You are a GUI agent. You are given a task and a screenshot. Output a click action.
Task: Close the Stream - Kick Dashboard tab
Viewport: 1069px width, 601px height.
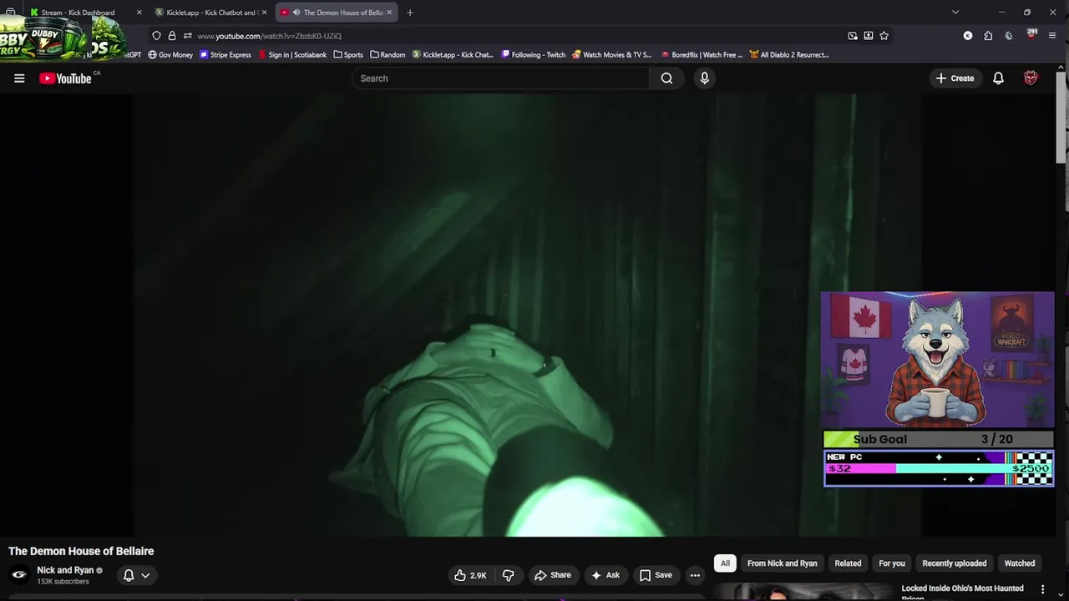pyautogui.click(x=139, y=13)
